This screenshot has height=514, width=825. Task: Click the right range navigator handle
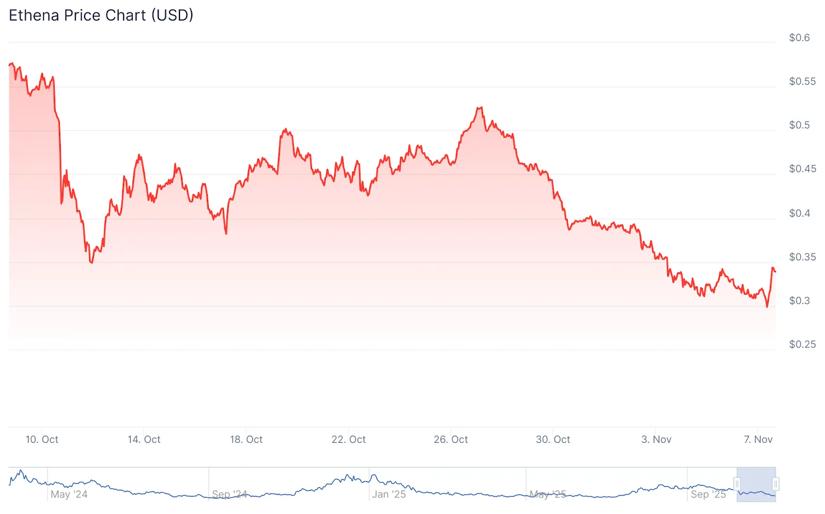775,484
